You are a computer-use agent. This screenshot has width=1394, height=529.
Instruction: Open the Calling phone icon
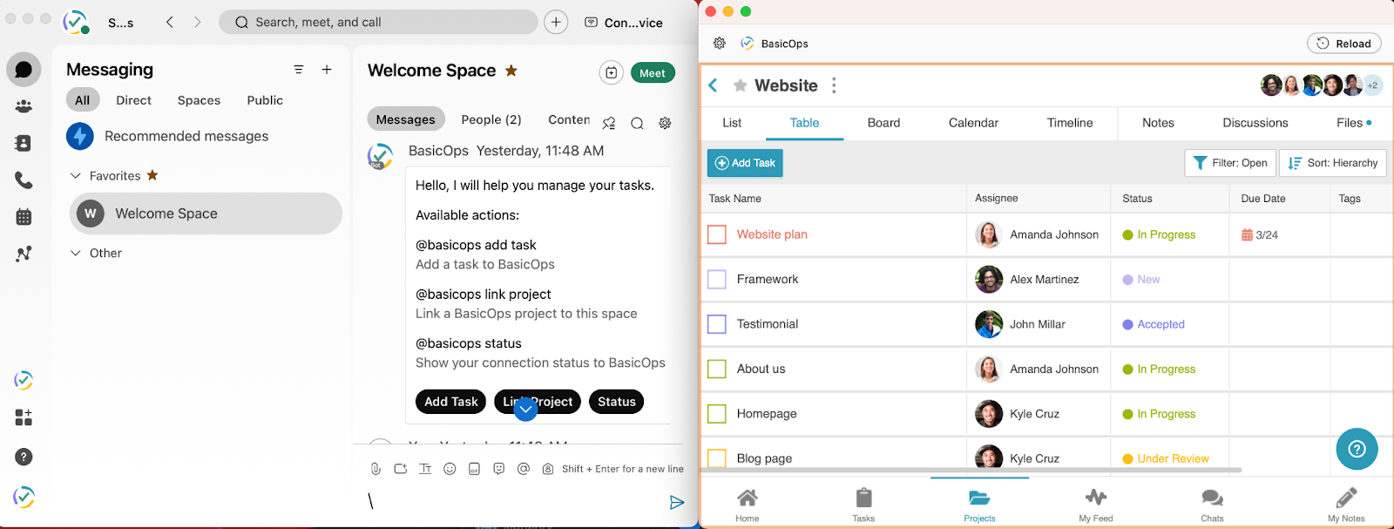point(24,180)
